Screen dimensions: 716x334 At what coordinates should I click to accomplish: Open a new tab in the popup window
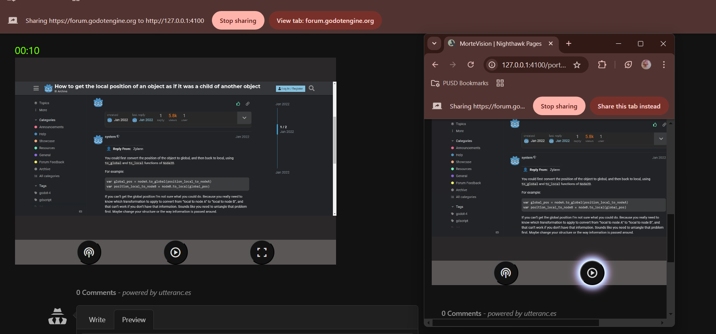coord(569,44)
